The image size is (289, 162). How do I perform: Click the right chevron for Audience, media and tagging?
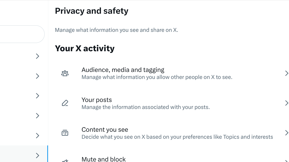287,73
